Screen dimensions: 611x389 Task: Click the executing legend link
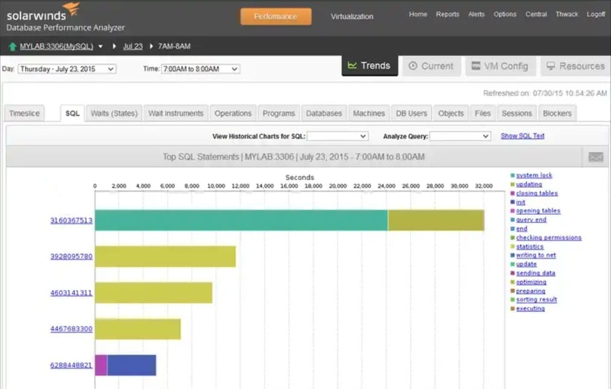[530, 308]
